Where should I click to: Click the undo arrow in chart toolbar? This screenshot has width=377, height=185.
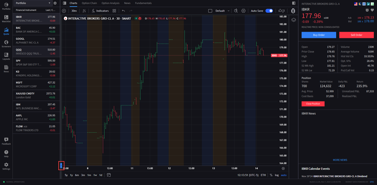point(123,11)
